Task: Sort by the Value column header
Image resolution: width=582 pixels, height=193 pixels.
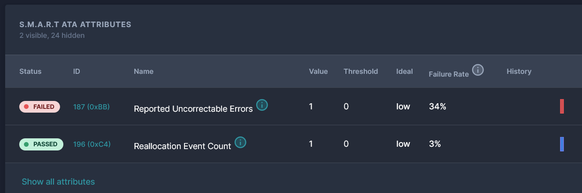Action: 318,71
